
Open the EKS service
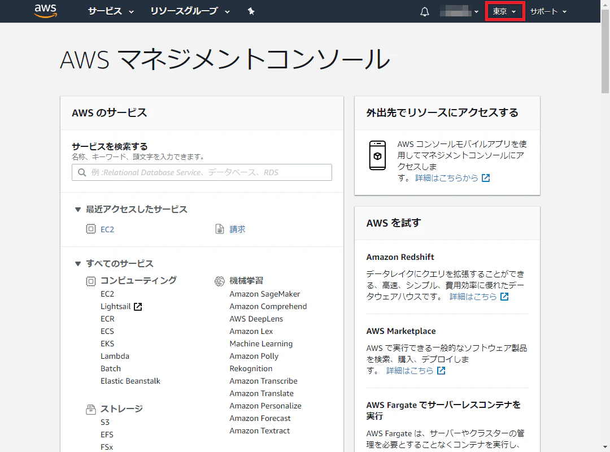[107, 344]
